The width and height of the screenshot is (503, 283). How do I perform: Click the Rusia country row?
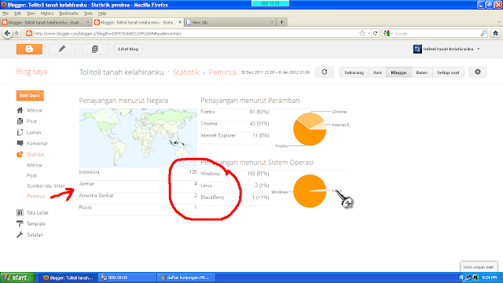pyautogui.click(x=138, y=208)
